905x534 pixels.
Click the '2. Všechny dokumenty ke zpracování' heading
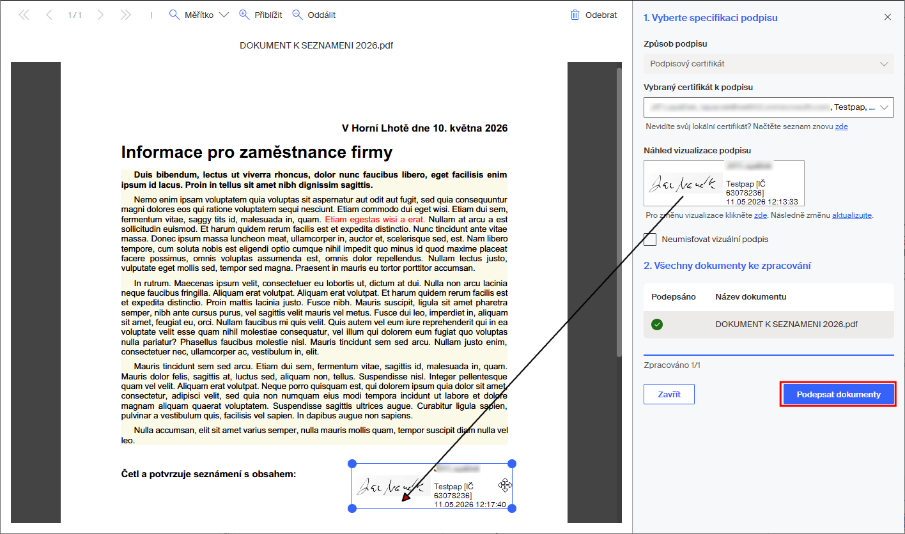(727, 266)
